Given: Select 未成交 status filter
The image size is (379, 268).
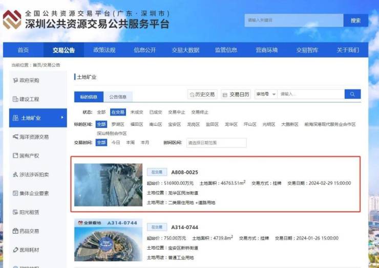Looking at the screenshot, I should [x=136, y=112].
